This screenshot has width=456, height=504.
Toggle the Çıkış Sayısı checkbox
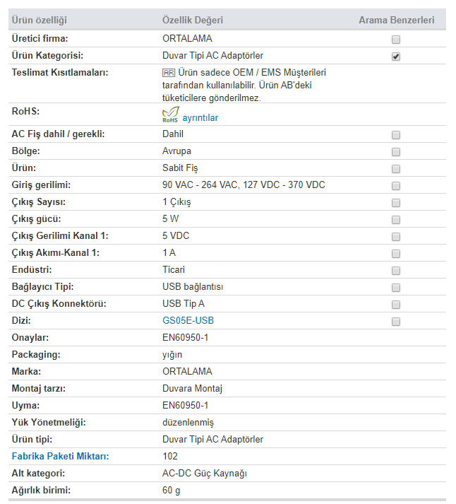coord(396,203)
